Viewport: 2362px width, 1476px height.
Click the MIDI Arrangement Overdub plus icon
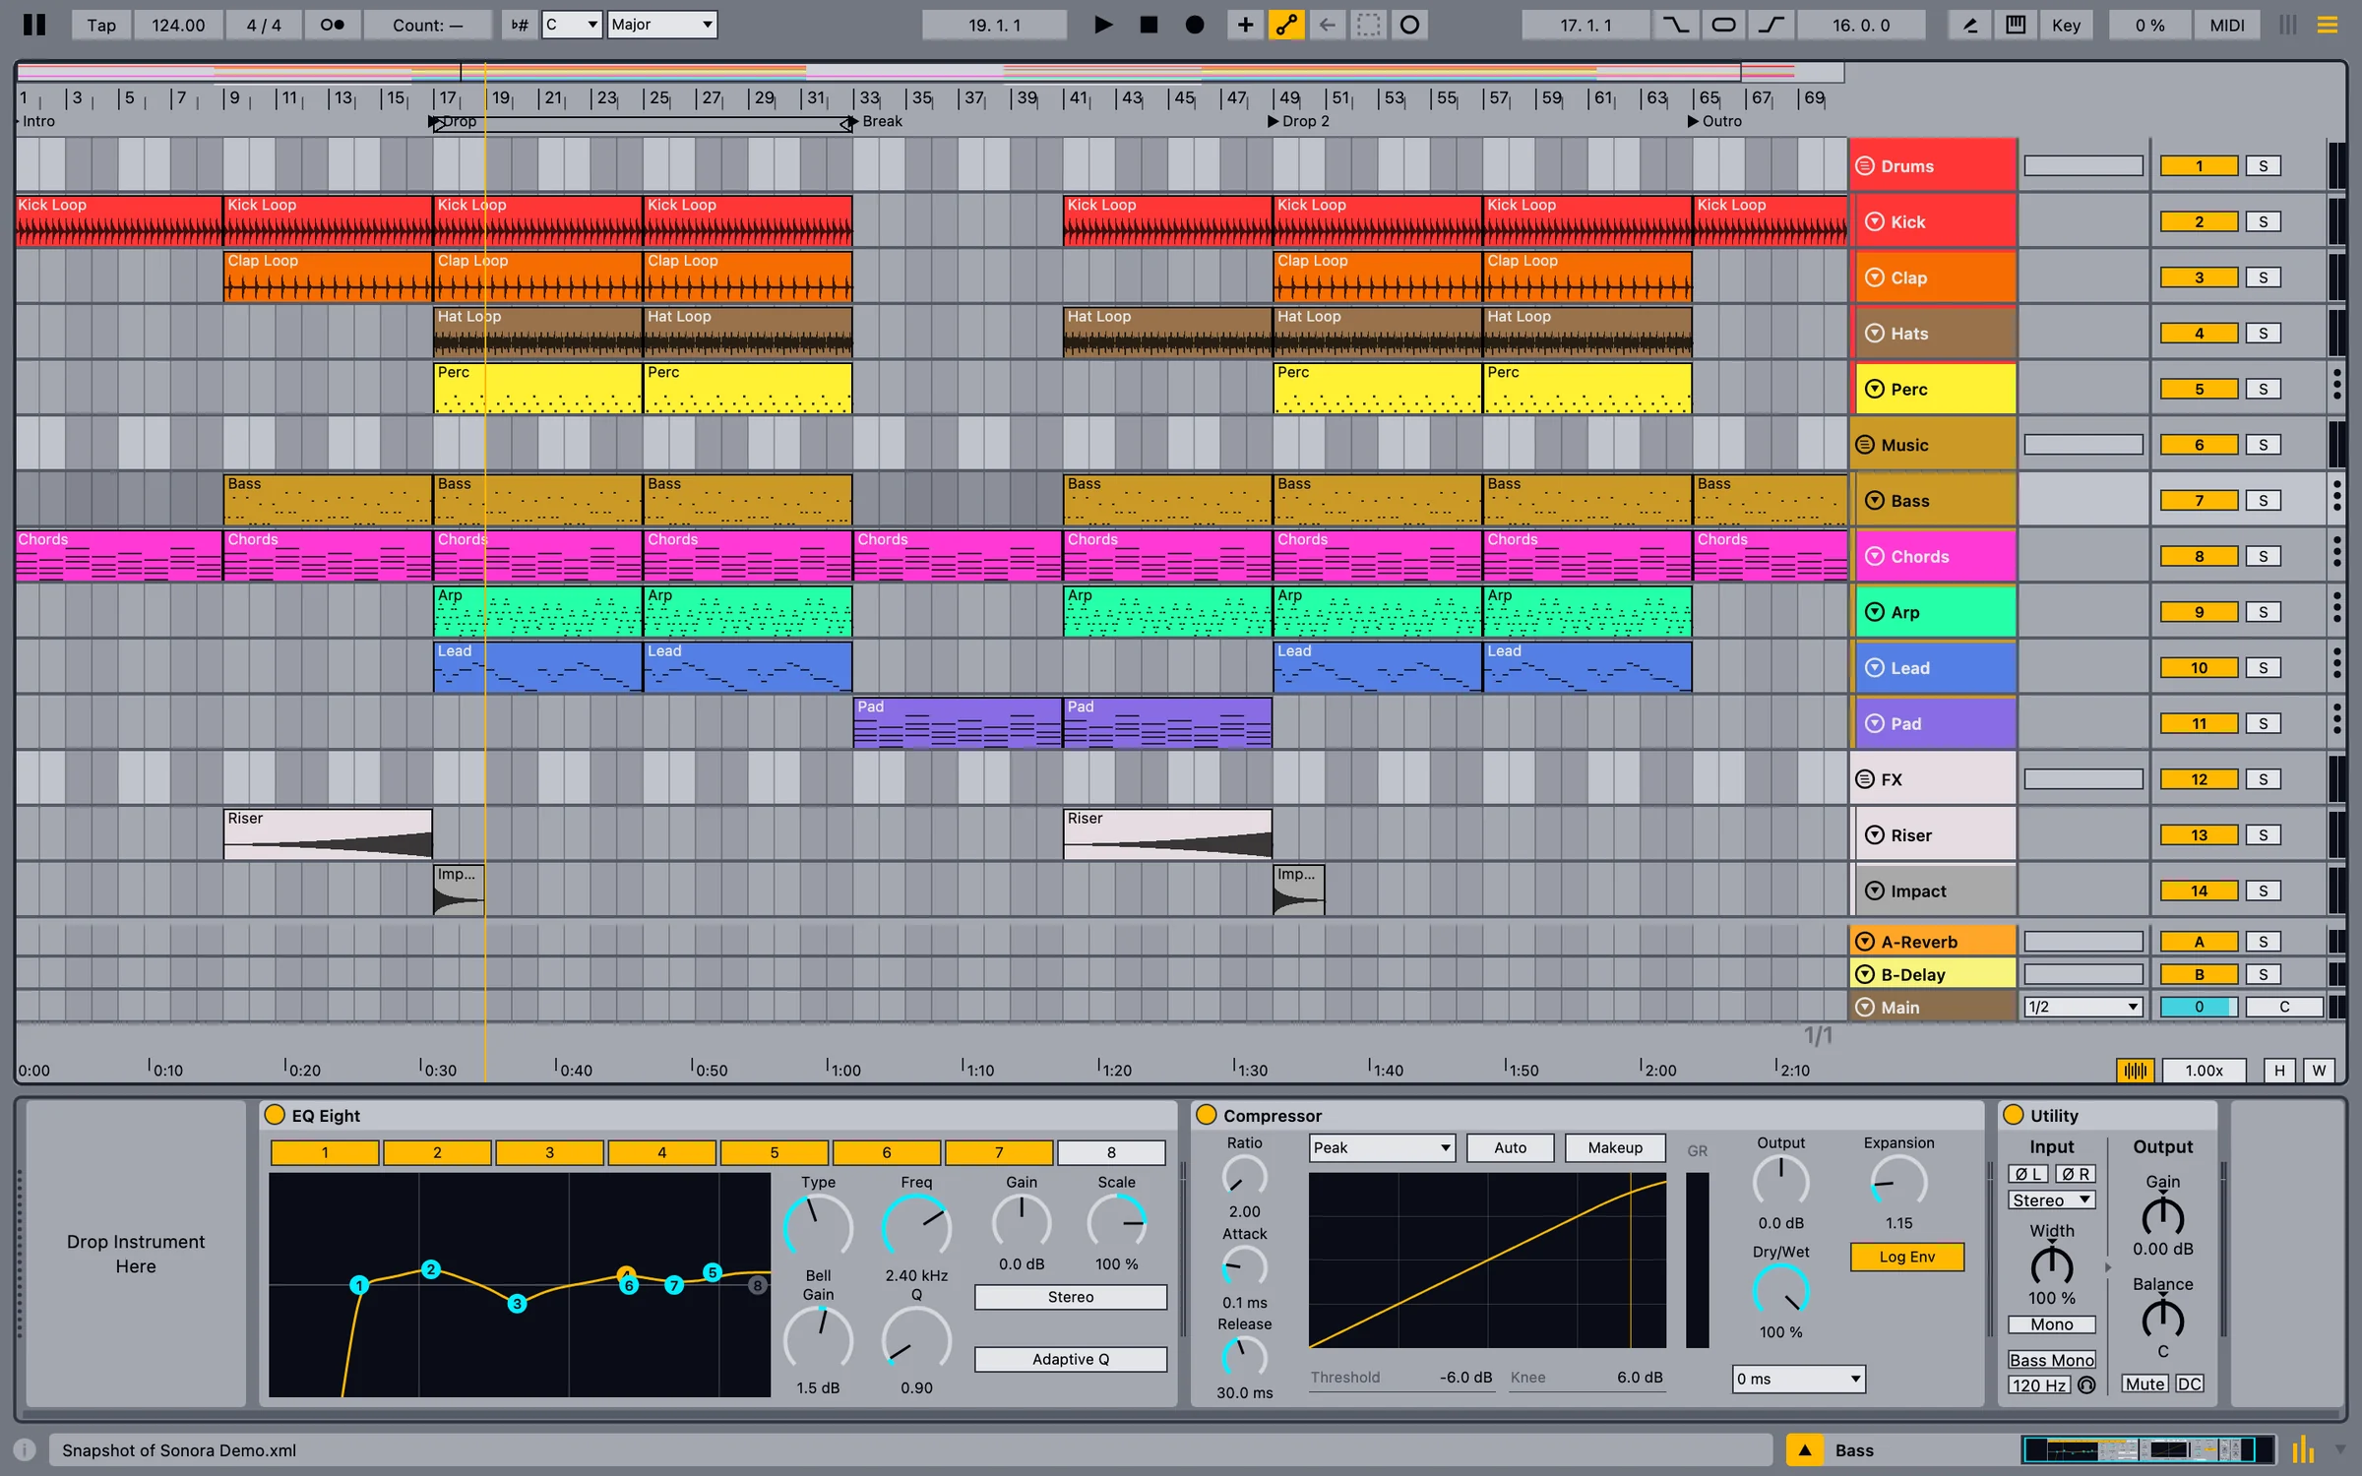pyautogui.click(x=1245, y=25)
